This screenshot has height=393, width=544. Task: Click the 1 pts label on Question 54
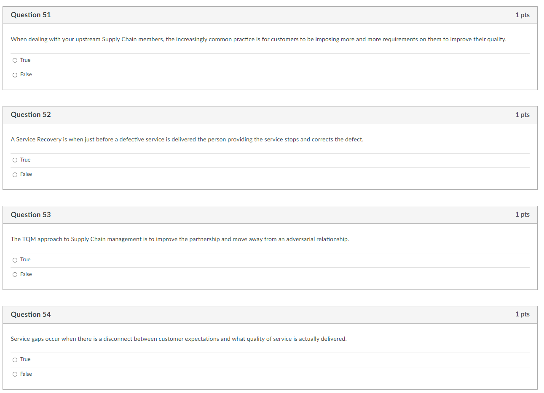(522, 314)
